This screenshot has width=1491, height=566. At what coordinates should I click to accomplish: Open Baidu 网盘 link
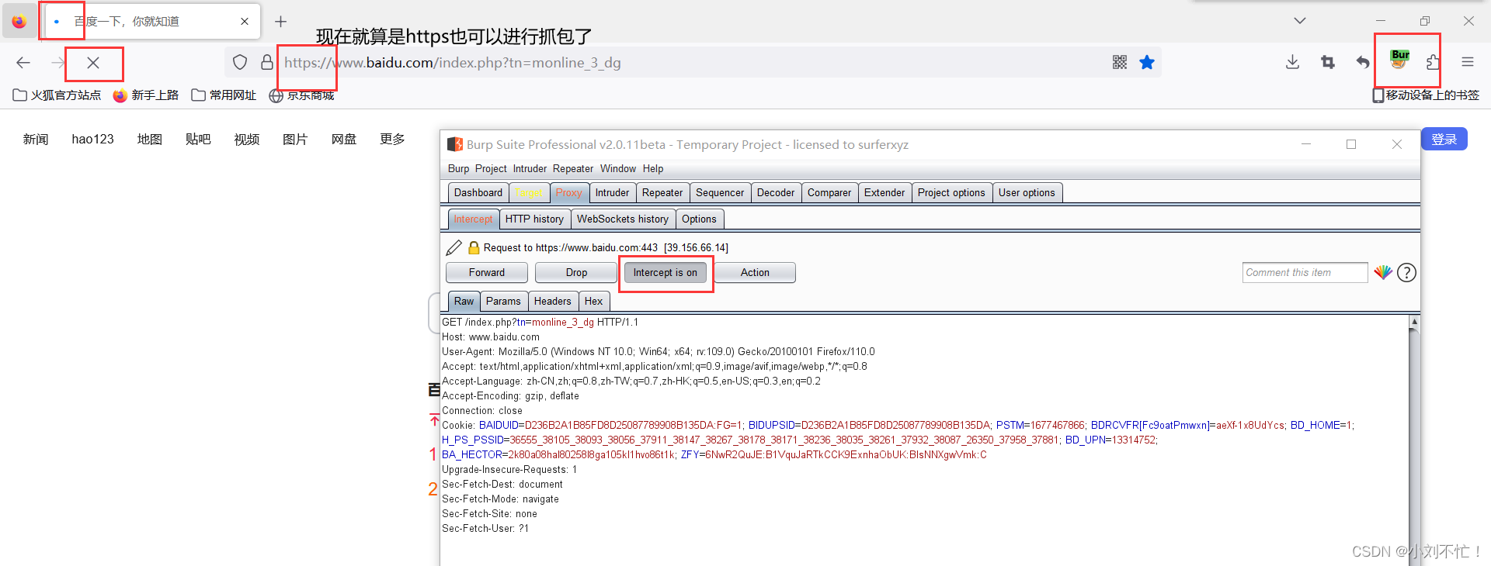pyautogui.click(x=343, y=139)
